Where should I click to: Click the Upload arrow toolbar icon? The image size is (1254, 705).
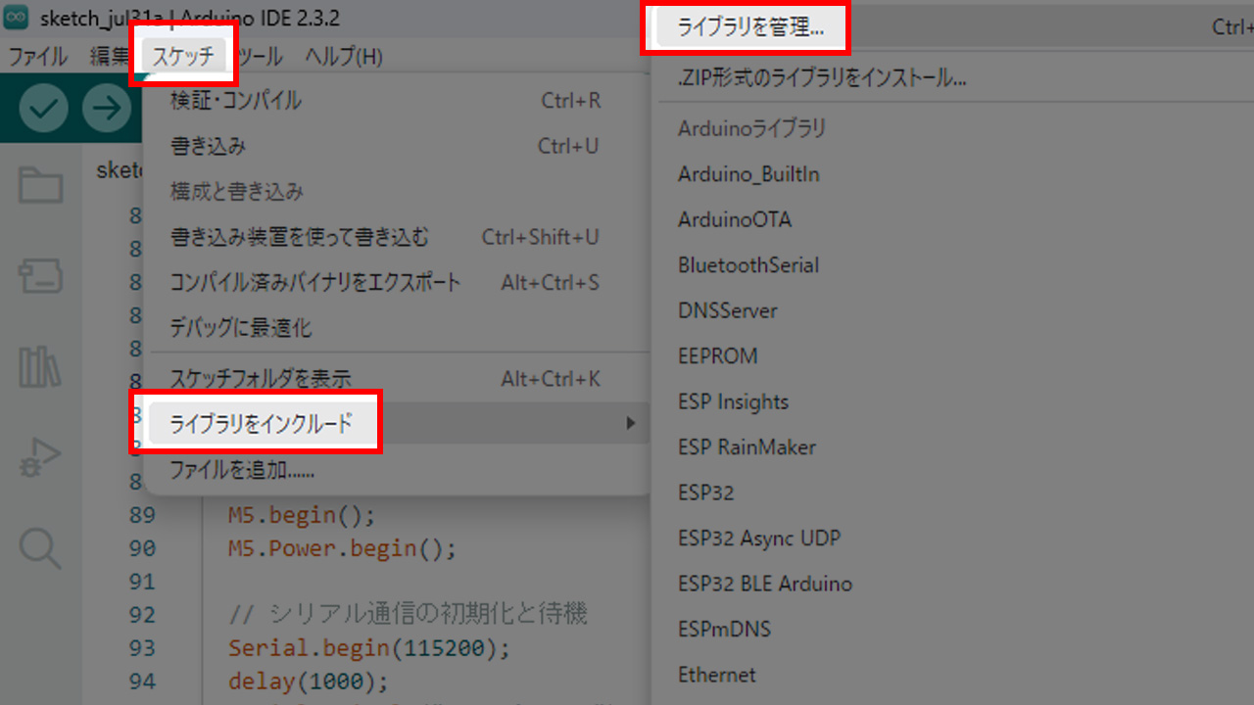click(106, 108)
